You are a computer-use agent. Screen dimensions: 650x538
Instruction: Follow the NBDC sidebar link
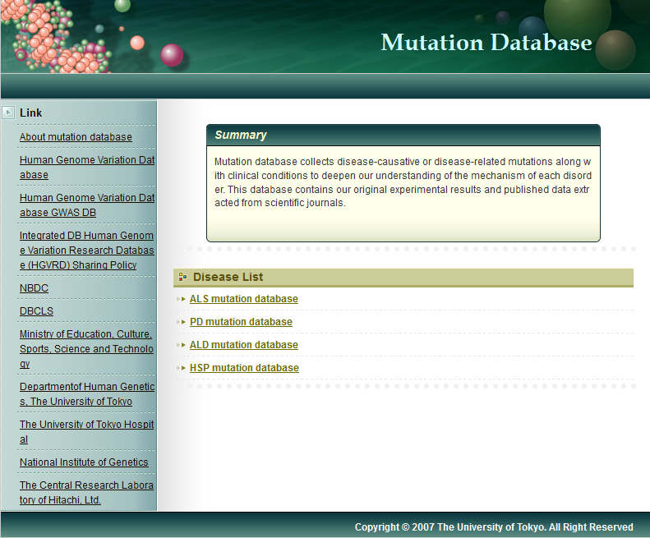(34, 288)
